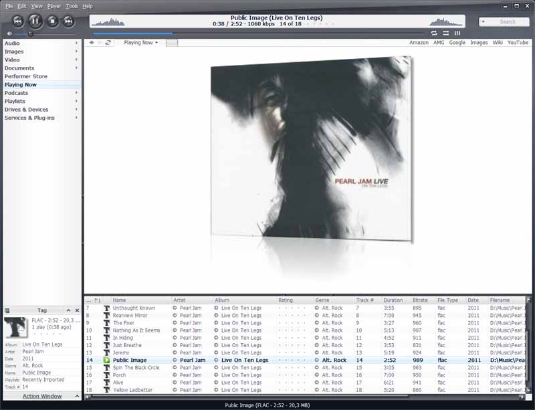Open the Edit menu
Viewport: 535px width, 410px height.
[22, 6]
